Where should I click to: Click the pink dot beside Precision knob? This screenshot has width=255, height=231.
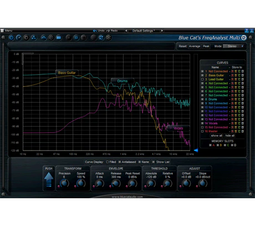click(59, 186)
